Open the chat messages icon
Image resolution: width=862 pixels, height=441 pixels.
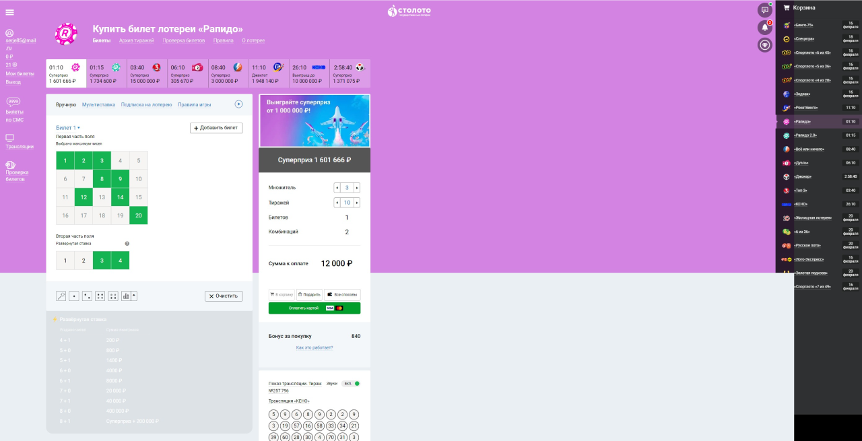(x=764, y=10)
